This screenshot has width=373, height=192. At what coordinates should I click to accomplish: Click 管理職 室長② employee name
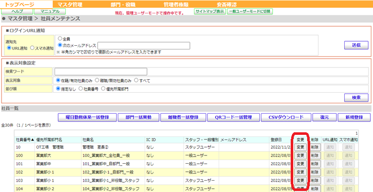click(x=95, y=148)
